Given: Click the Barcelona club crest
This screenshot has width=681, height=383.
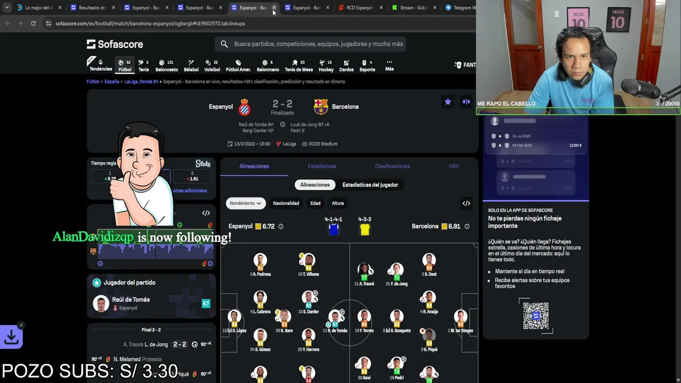Looking at the screenshot, I should (x=321, y=107).
